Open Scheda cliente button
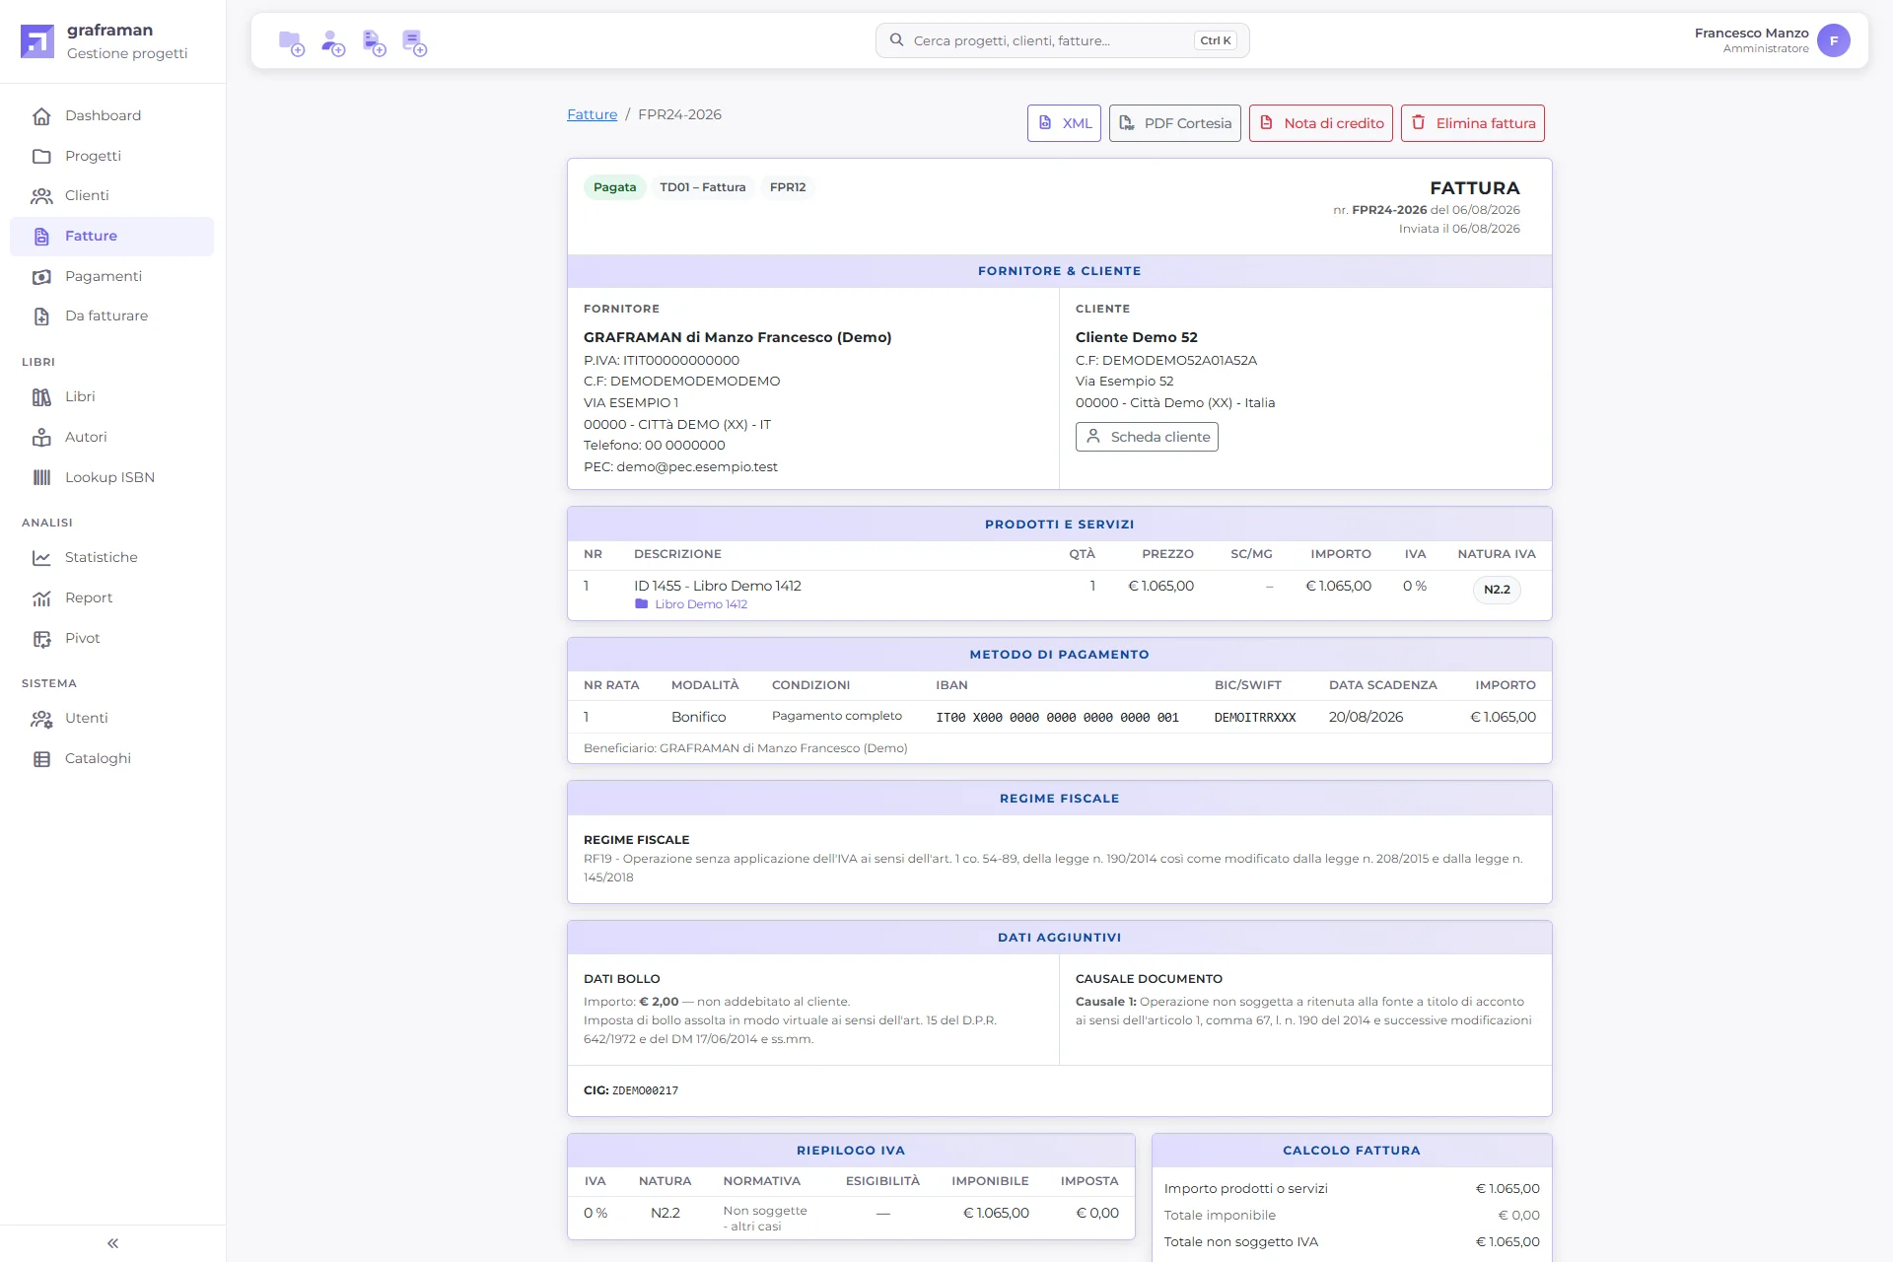Screen dimensions: 1893x1262 point(1147,437)
